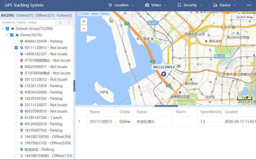The width and height of the screenshot is (256, 160).
Task: Collapse the left panel with divider handle
Action: coord(74,86)
